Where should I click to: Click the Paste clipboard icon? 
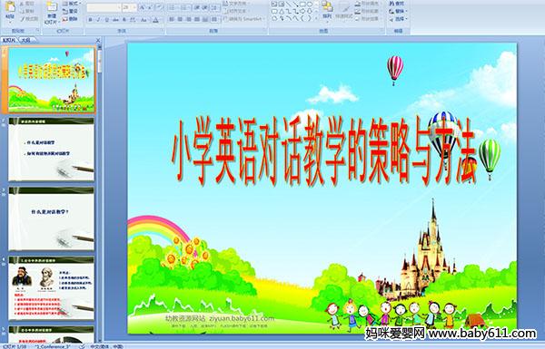point(10,9)
